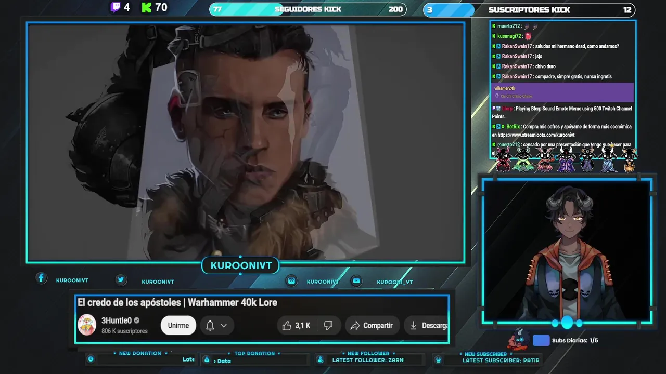Click KUROONIVT label next to Facebook icon
666x374 pixels.
72,280
